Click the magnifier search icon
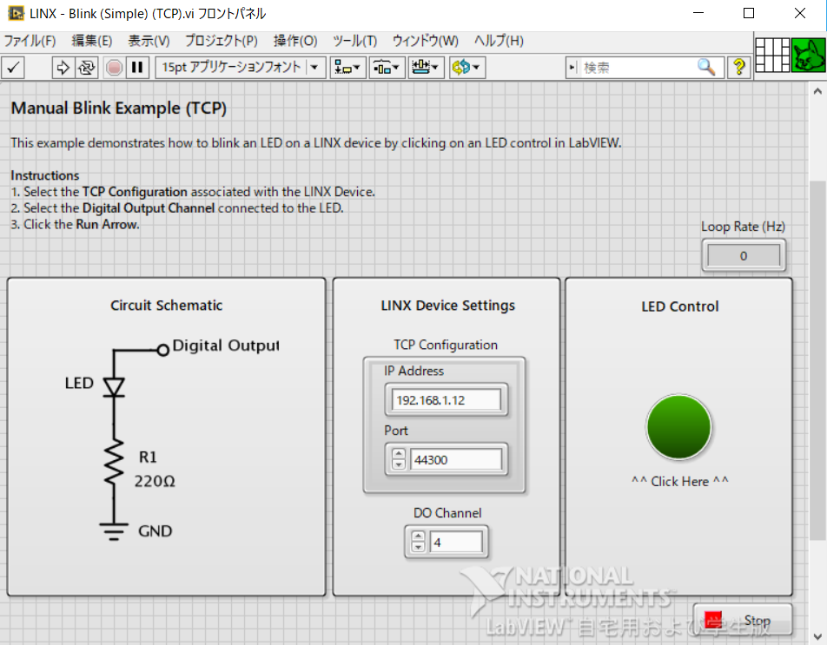Viewport: 827px width, 645px height. (706, 67)
